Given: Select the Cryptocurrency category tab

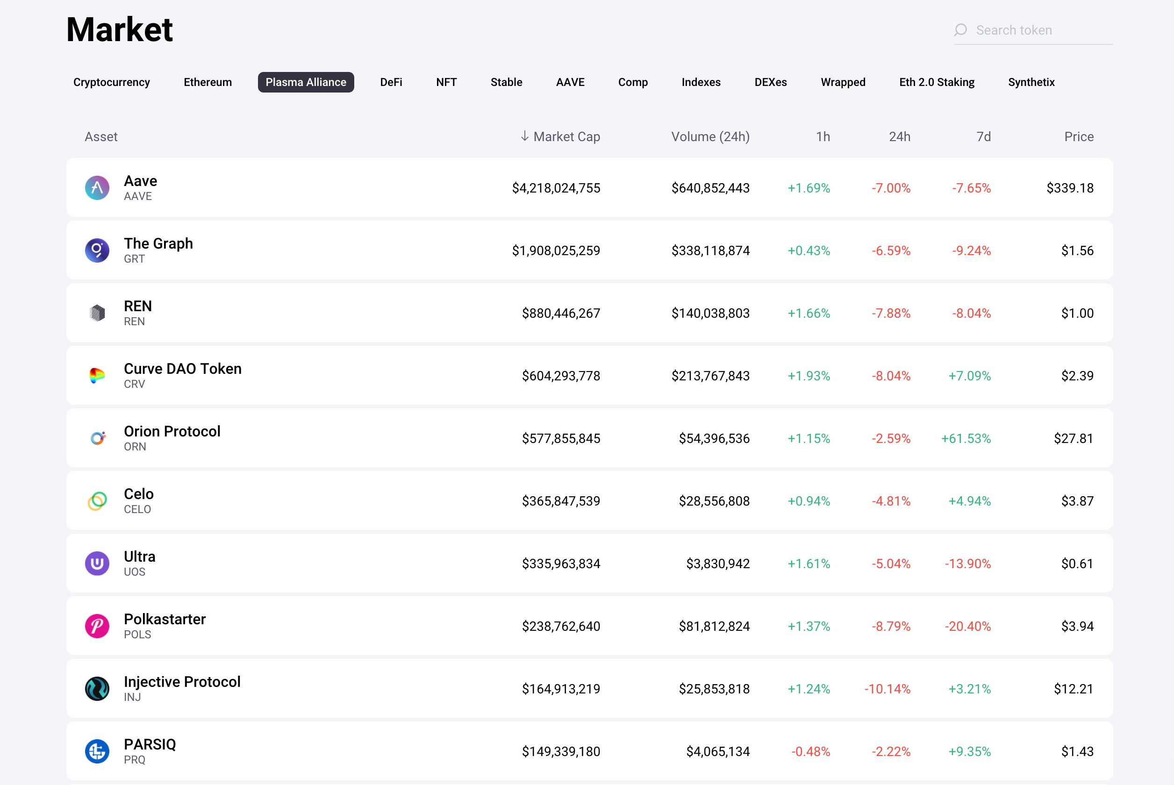Looking at the screenshot, I should tap(112, 82).
